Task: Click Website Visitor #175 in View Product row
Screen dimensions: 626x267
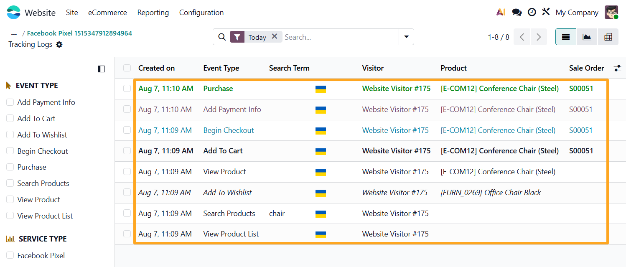Action: 395,172
